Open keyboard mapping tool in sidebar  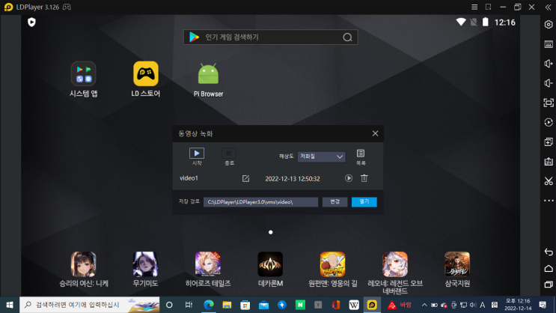tap(549, 44)
